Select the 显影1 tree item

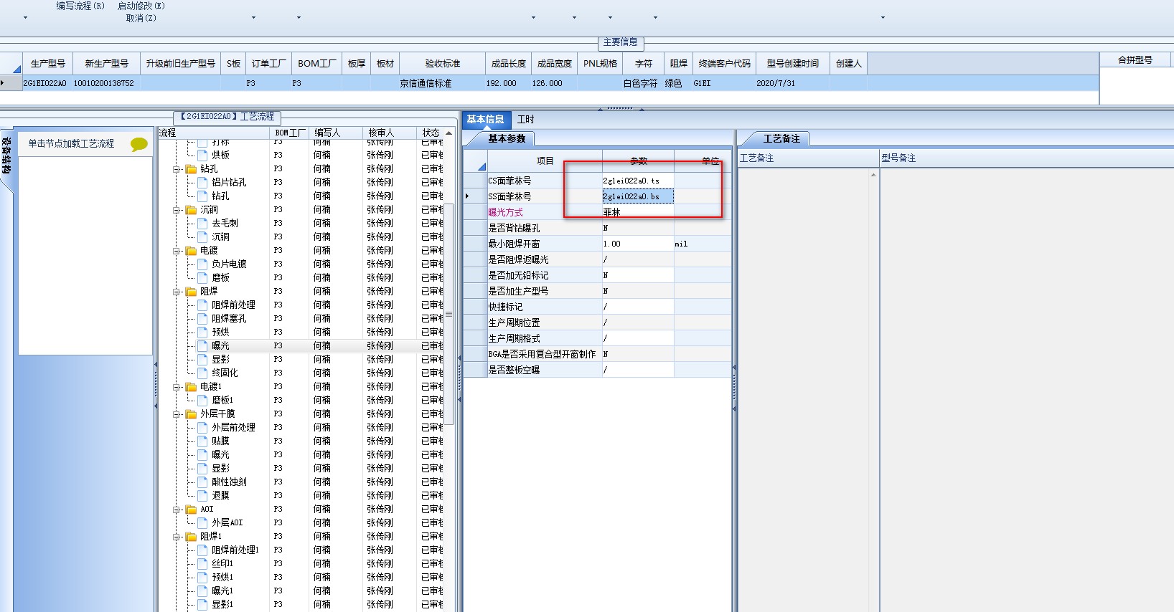tap(222, 604)
